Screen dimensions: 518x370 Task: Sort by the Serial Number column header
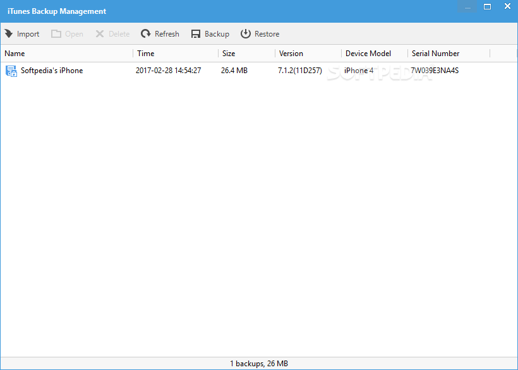(x=449, y=54)
